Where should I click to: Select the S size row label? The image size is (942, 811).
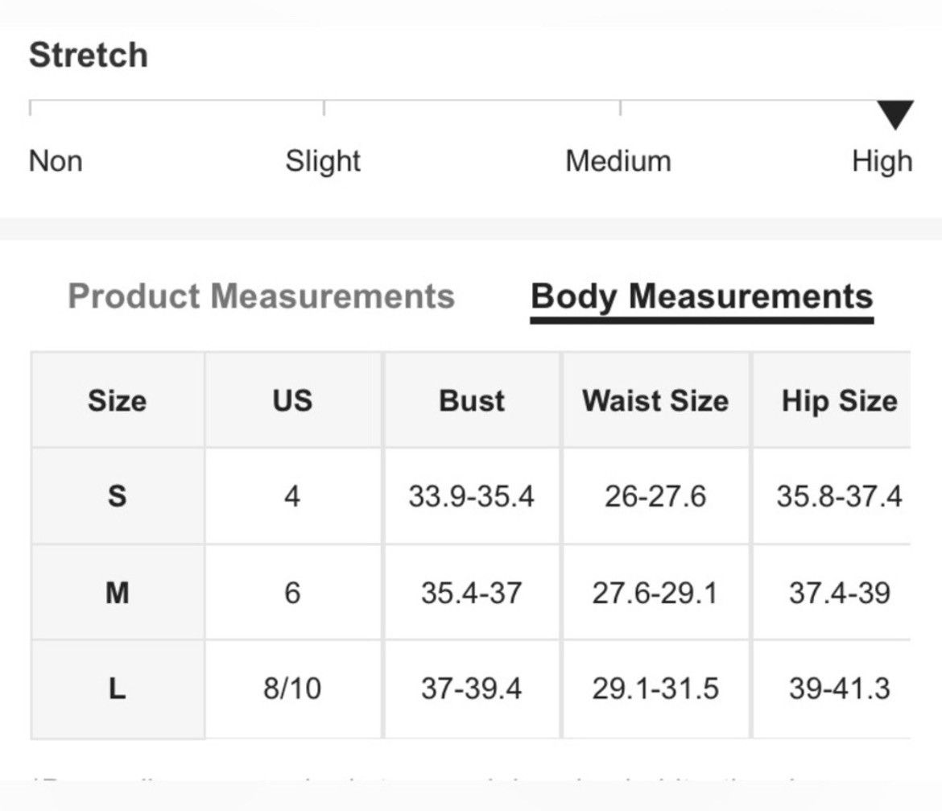118,496
